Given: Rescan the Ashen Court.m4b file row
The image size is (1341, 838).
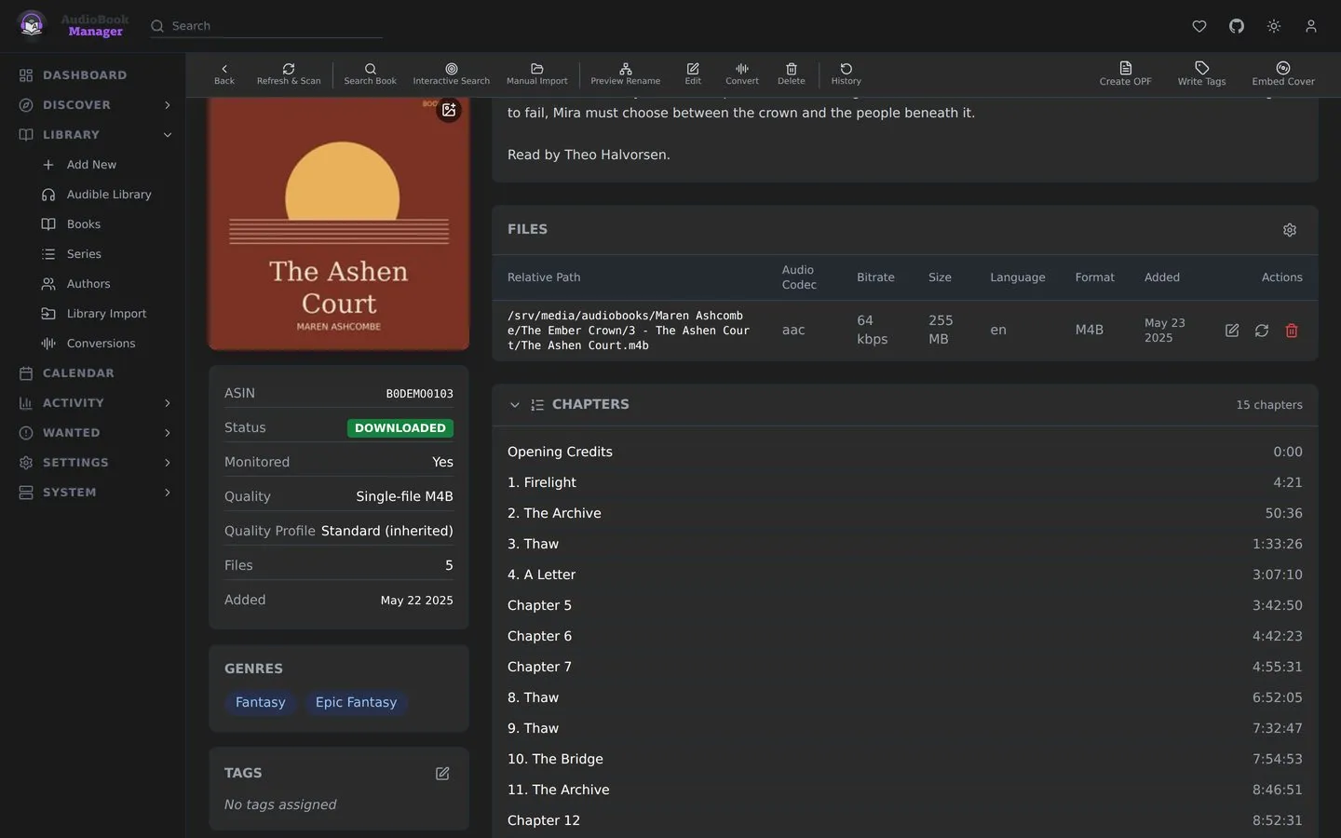Looking at the screenshot, I should click(1262, 331).
